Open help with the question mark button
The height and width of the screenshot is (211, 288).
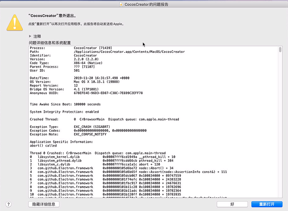pos(8,204)
